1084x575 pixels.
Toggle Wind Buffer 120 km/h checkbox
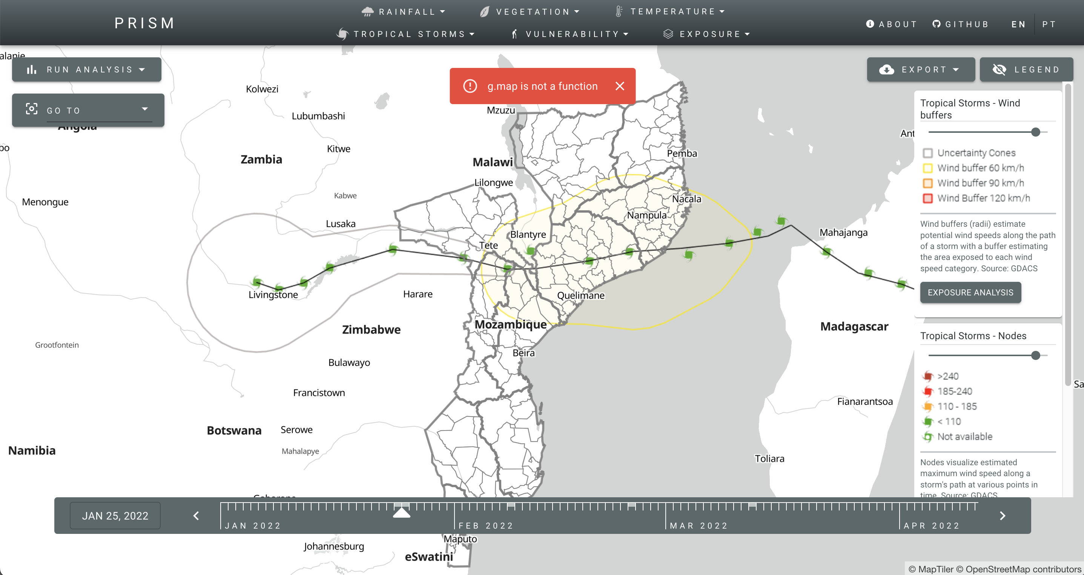click(x=928, y=198)
